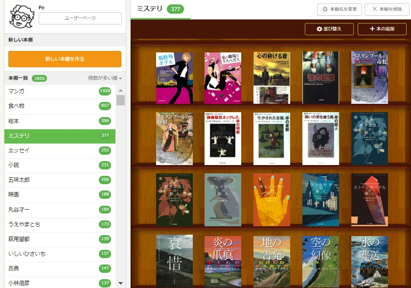Image resolution: width=411 pixels, height=288 pixels.
Task: Open the ストーンサークルの殺人 book cover
Action: click(x=369, y=200)
